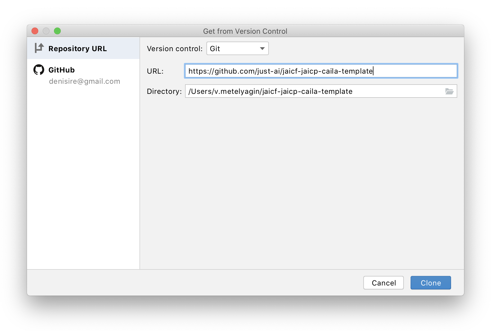Image resolution: width=500 pixels, height=331 pixels.
Task: Zoom dialog with green window button
Action: (x=57, y=31)
